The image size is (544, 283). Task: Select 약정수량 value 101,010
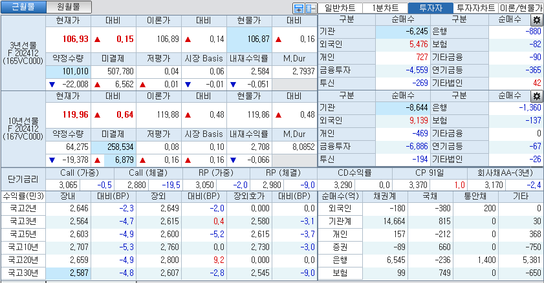(68, 71)
